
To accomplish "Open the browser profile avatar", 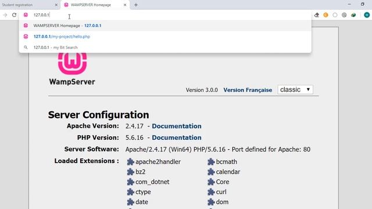I will [367, 15].
